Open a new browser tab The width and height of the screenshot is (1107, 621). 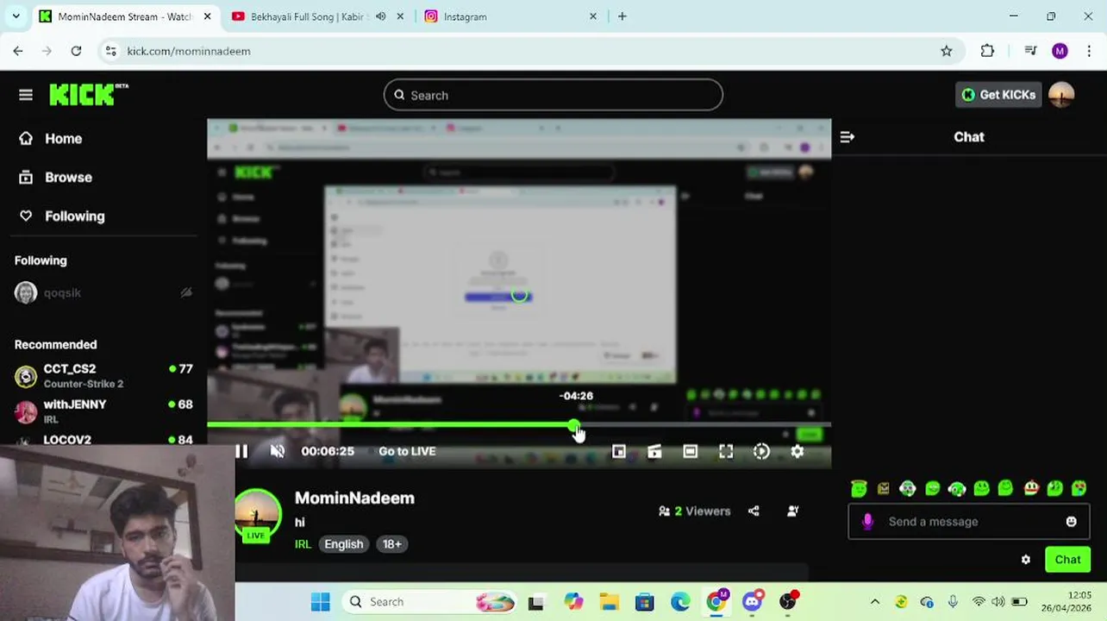tap(622, 16)
